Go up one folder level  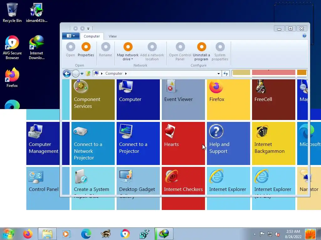(x=88, y=73)
